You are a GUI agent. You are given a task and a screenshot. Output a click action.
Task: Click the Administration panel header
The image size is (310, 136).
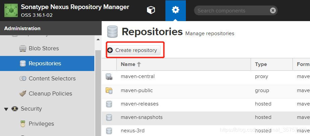pyautogui.click(x=51, y=28)
